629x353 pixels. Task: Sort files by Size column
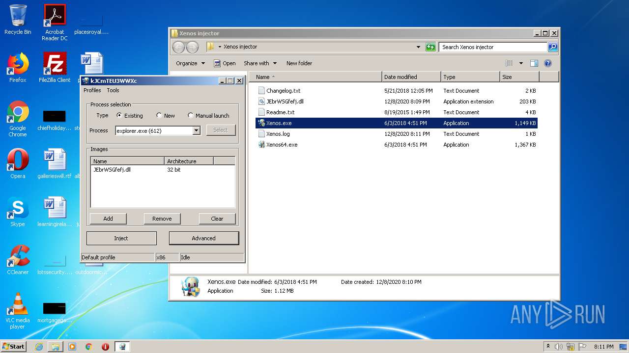[519, 77]
